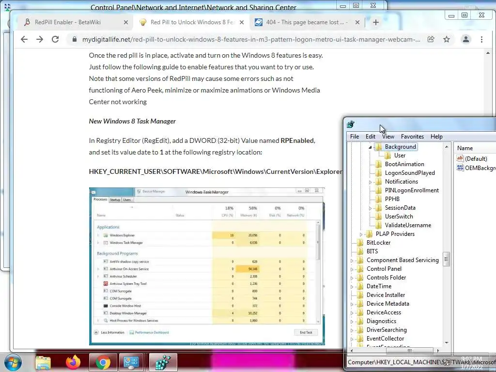Expand the SessionData registry key
The height and width of the screenshot is (372, 496).
coord(370,208)
